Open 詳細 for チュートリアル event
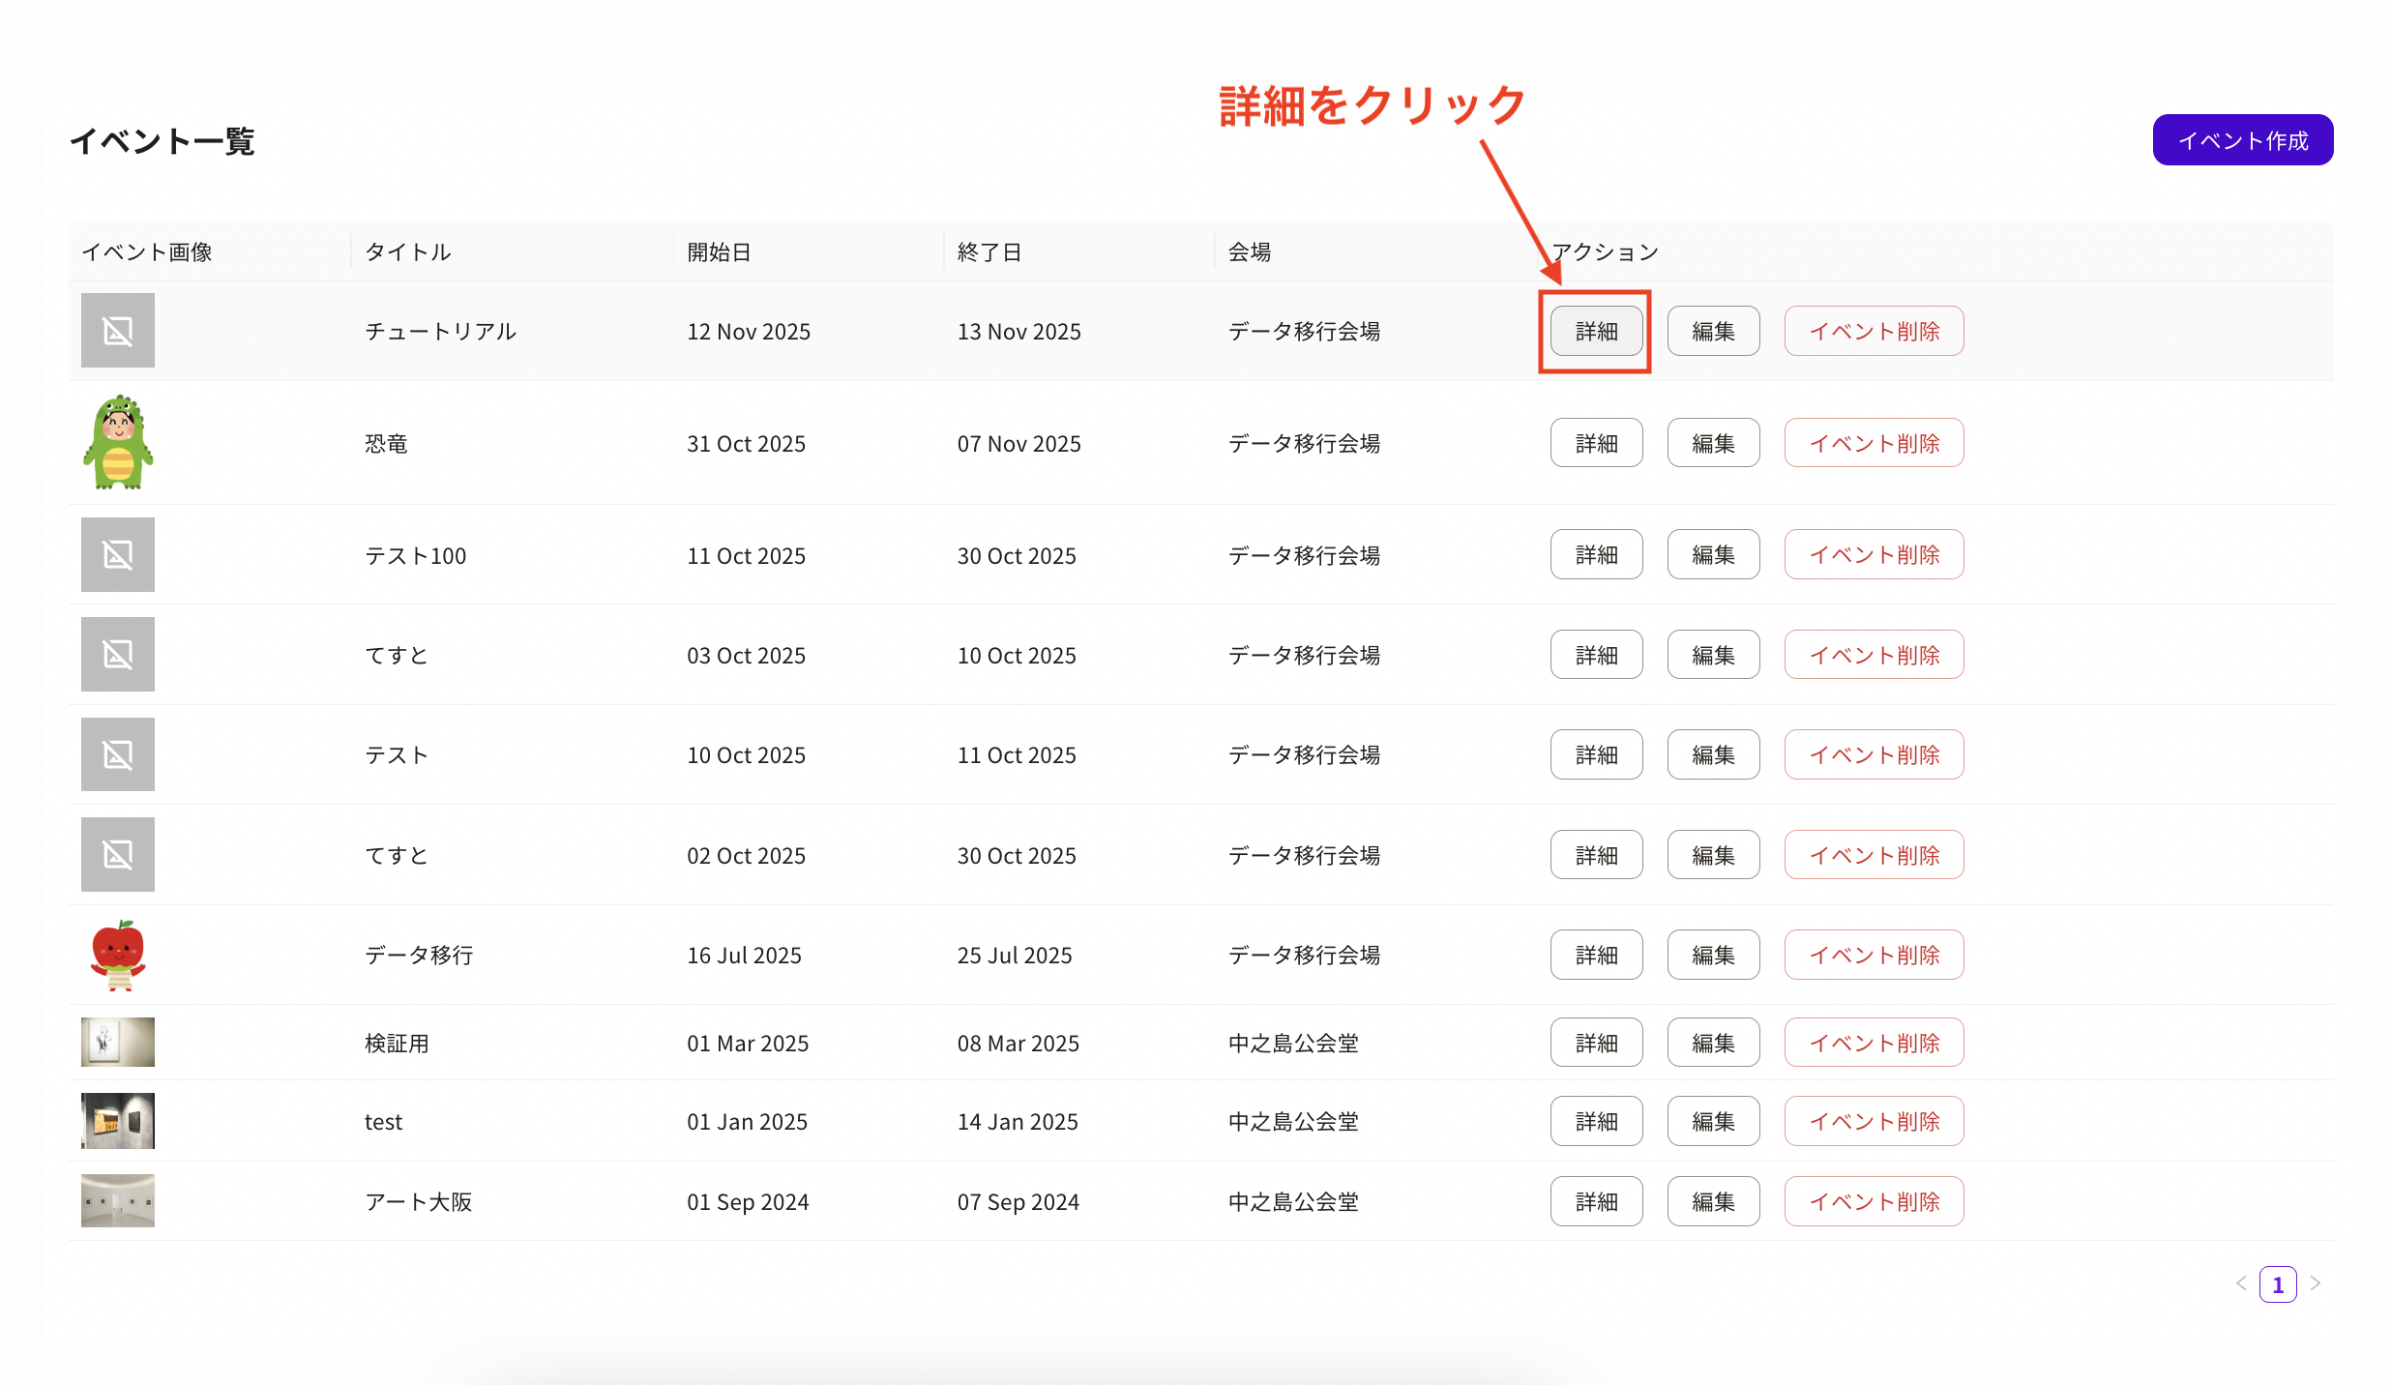2391x1385 pixels. [x=1596, y=331]
